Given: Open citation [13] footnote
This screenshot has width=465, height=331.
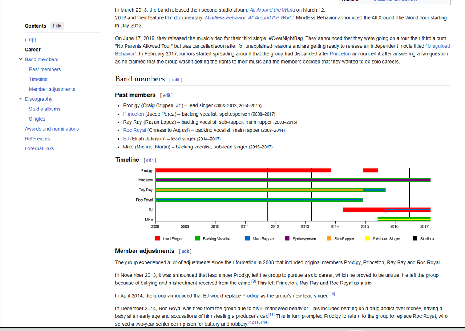Looking at the screenshot, I should click(259, 322).
